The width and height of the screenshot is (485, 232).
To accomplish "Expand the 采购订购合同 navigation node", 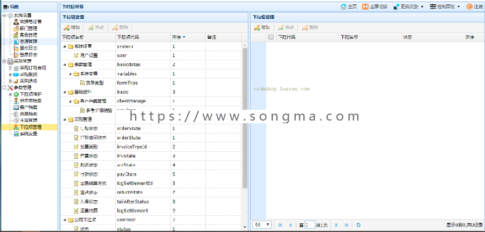I will tap(10, 68).
